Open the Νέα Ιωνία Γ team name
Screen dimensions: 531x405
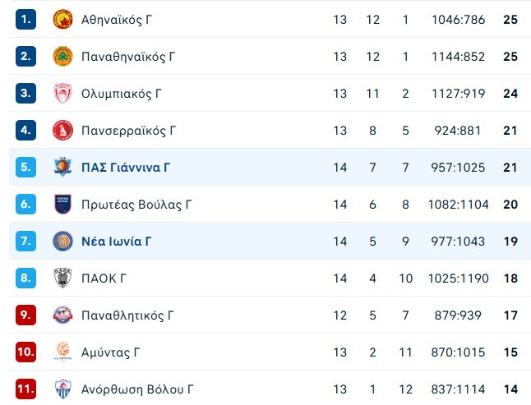tap(116, 242)
